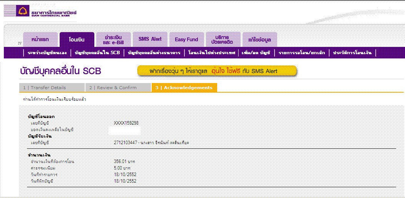Click the บัญชีรับเงิน section heading
The image size is (405, 198).
pyautogui.click(x=40, y=136)
